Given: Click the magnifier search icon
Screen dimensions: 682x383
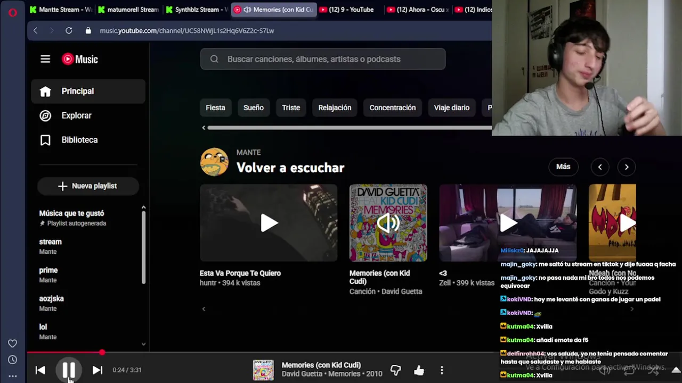Looking at the screenshot, I should pos(214,59).
